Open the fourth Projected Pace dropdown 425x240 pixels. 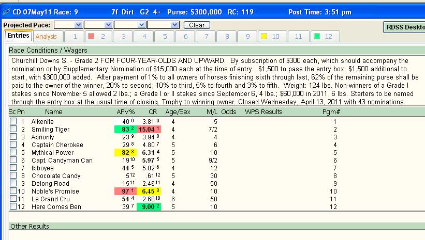(x=175, y=25)
